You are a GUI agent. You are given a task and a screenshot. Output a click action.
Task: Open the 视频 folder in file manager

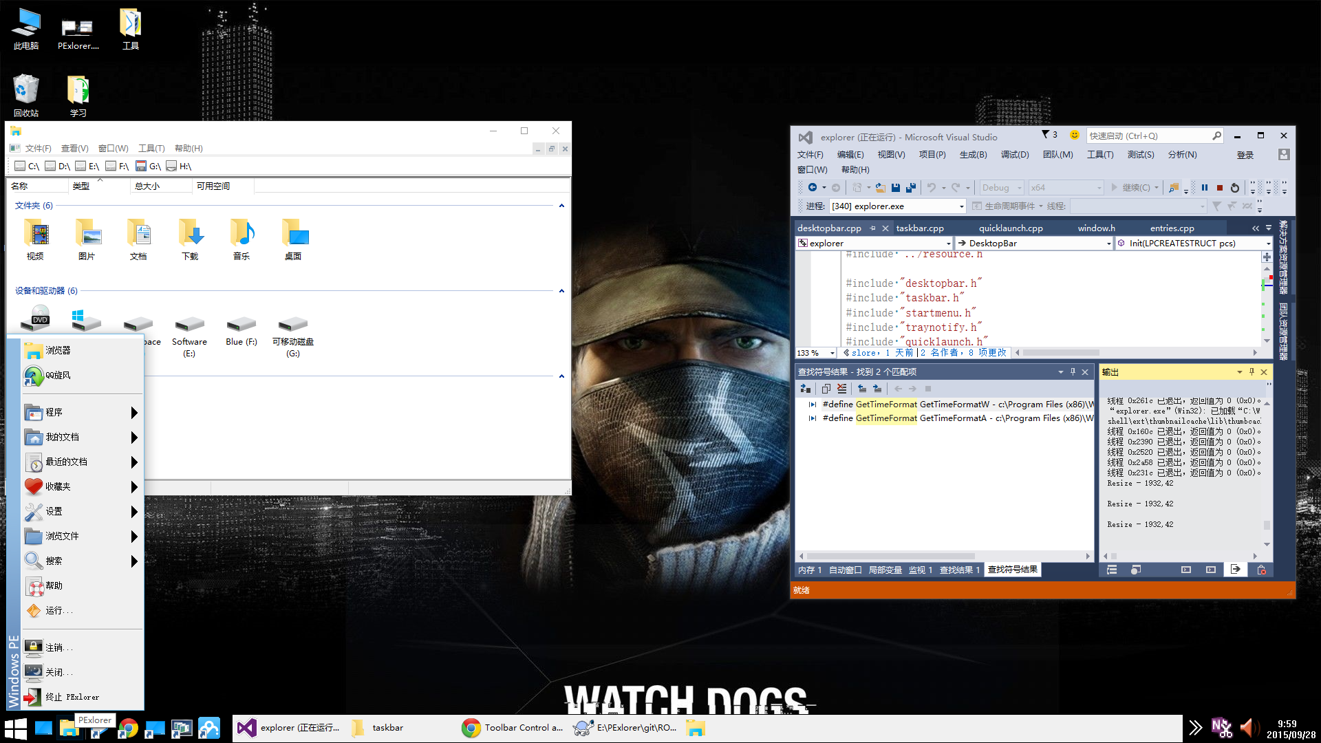click(x=36, y=240)
